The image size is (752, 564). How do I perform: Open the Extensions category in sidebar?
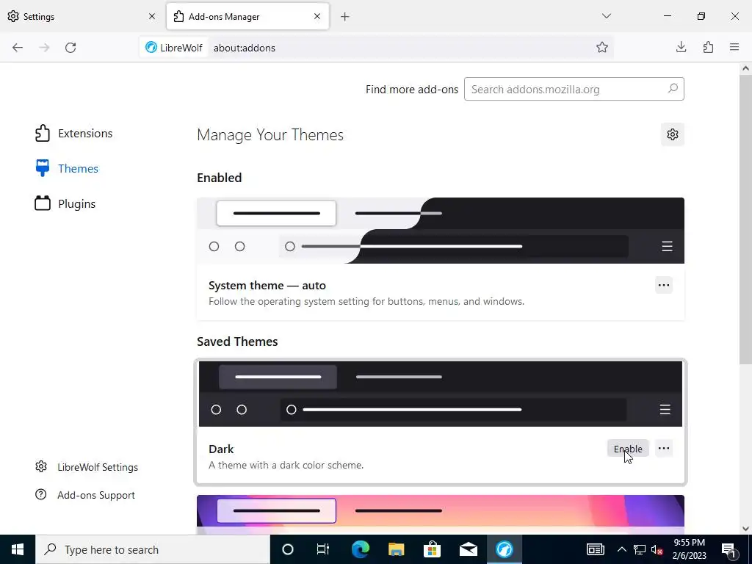(x=74, y=134)
